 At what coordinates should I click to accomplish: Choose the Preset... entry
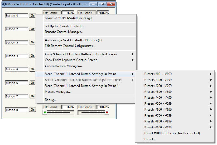(x=175, y=139)
